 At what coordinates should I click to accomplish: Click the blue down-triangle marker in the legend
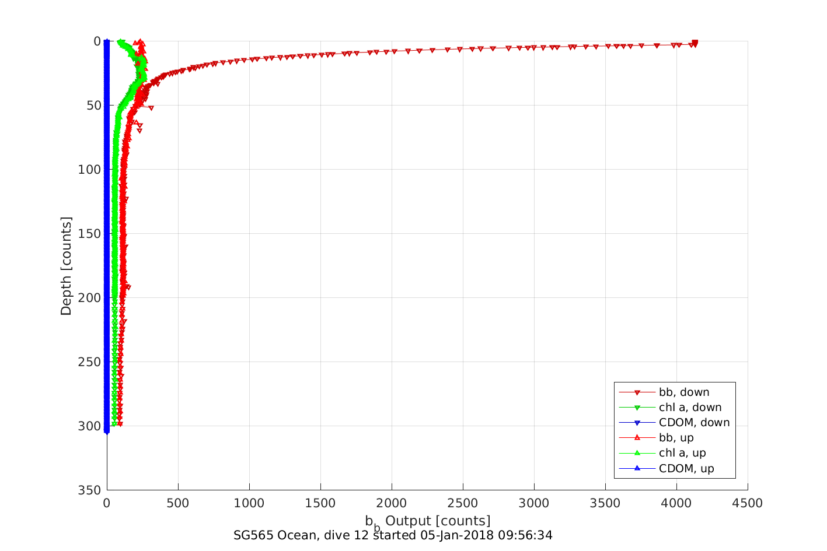637,423
